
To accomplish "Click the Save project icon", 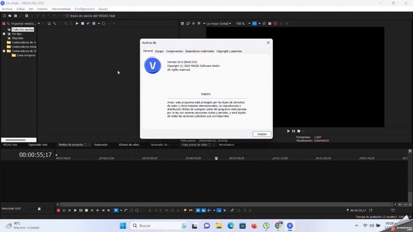I will (15, 15).
